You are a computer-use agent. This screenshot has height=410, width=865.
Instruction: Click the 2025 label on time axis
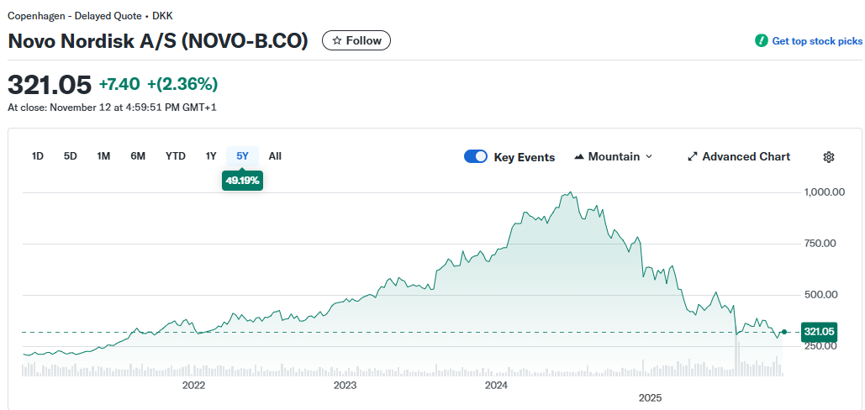click(650, 398)
